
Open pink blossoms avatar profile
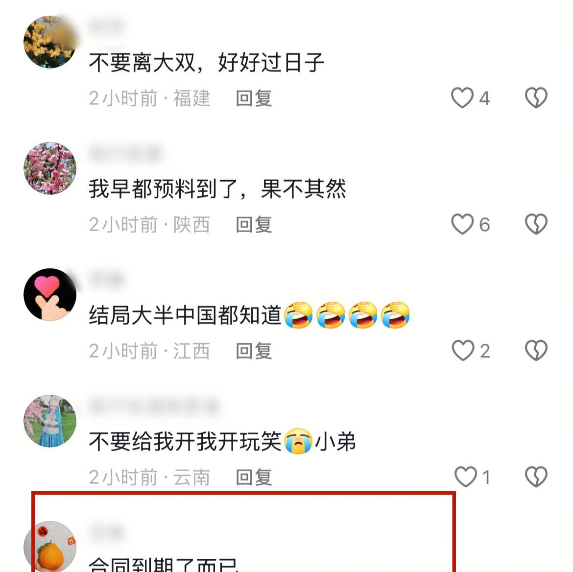pyautogui.click(x=49, y=168)
